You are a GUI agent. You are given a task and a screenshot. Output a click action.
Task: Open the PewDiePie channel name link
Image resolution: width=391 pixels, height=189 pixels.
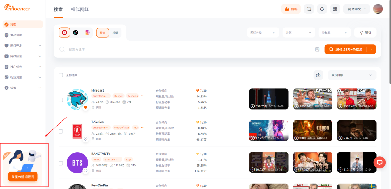(x=100, y=185)
